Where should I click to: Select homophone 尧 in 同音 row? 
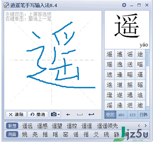[35, 135]
